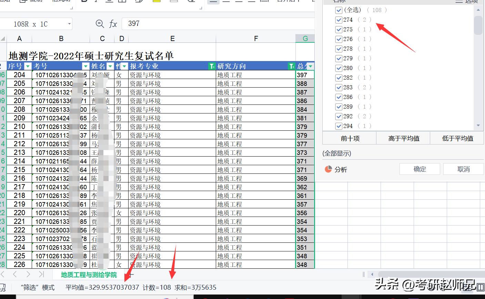This screenshot has height=299, width=485.
Task: Click the 确定 confirm button
Action: coord(420,169)
